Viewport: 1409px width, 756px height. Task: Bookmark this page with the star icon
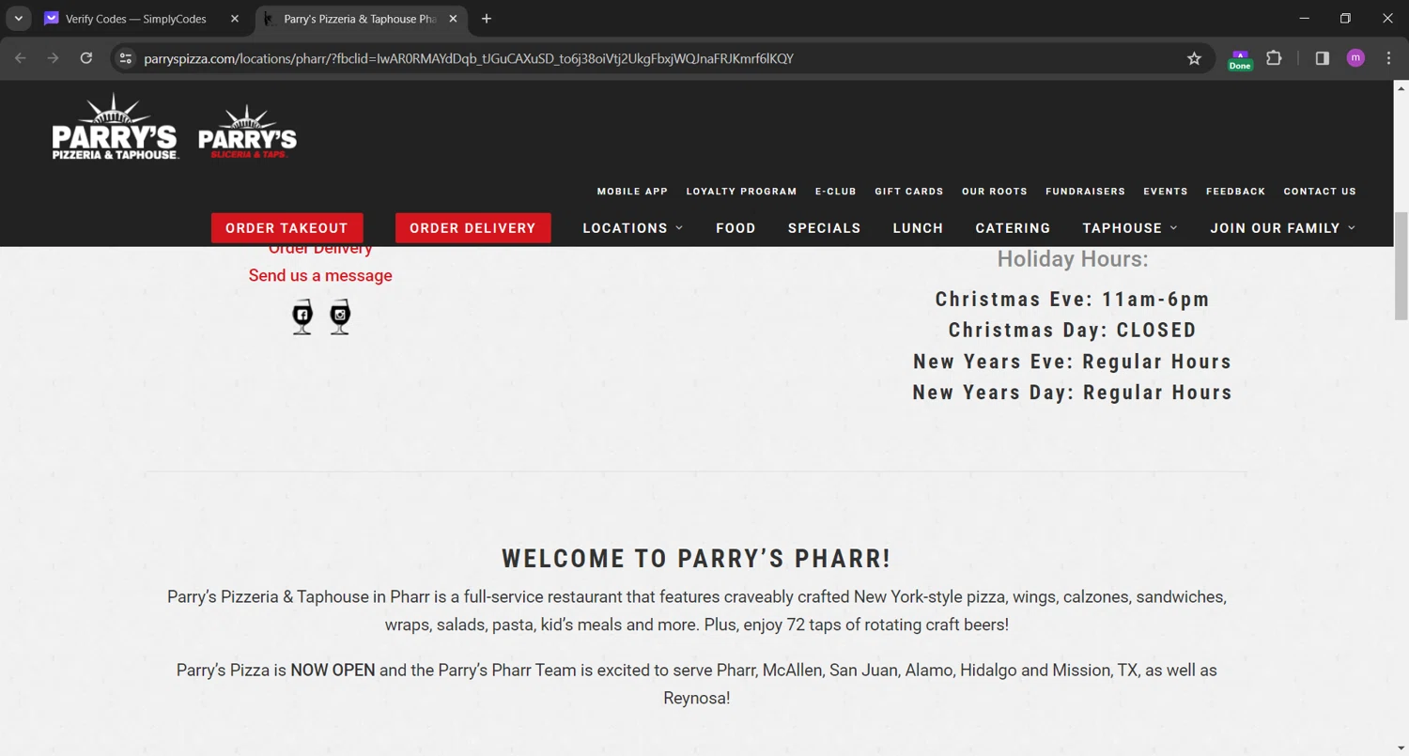(1194, 58)
